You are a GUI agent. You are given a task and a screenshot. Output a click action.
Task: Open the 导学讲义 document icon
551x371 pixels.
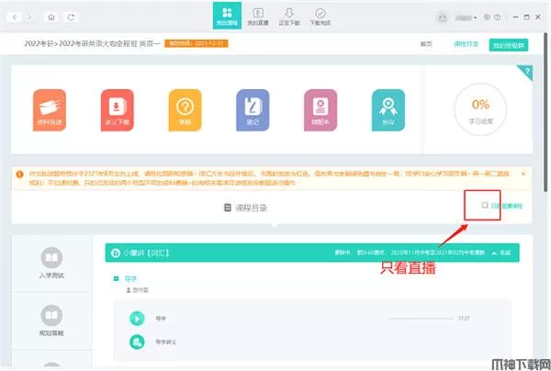(x=137, y=342)
